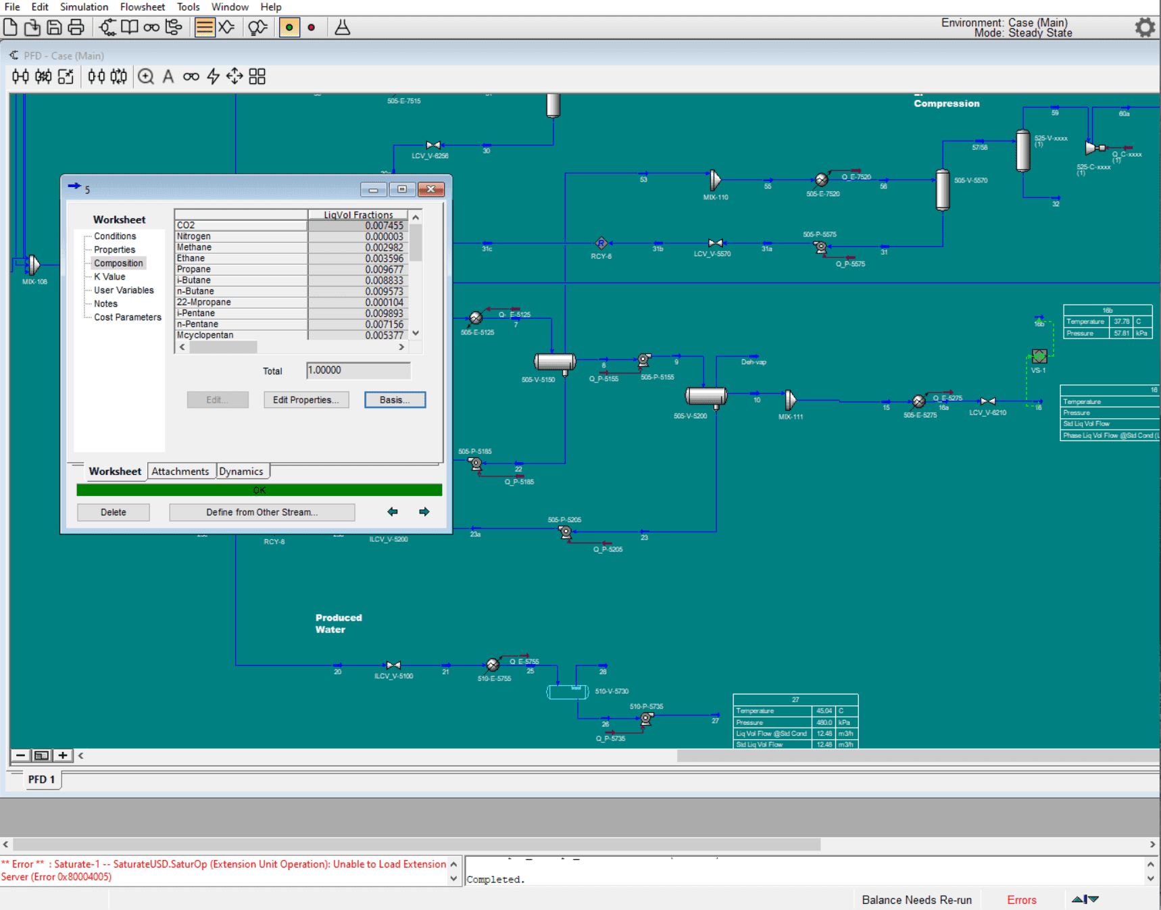Go to next stream with right arrow
Image resolution: width=1161 pixels, height=910 pixels.
click(424, 512)
